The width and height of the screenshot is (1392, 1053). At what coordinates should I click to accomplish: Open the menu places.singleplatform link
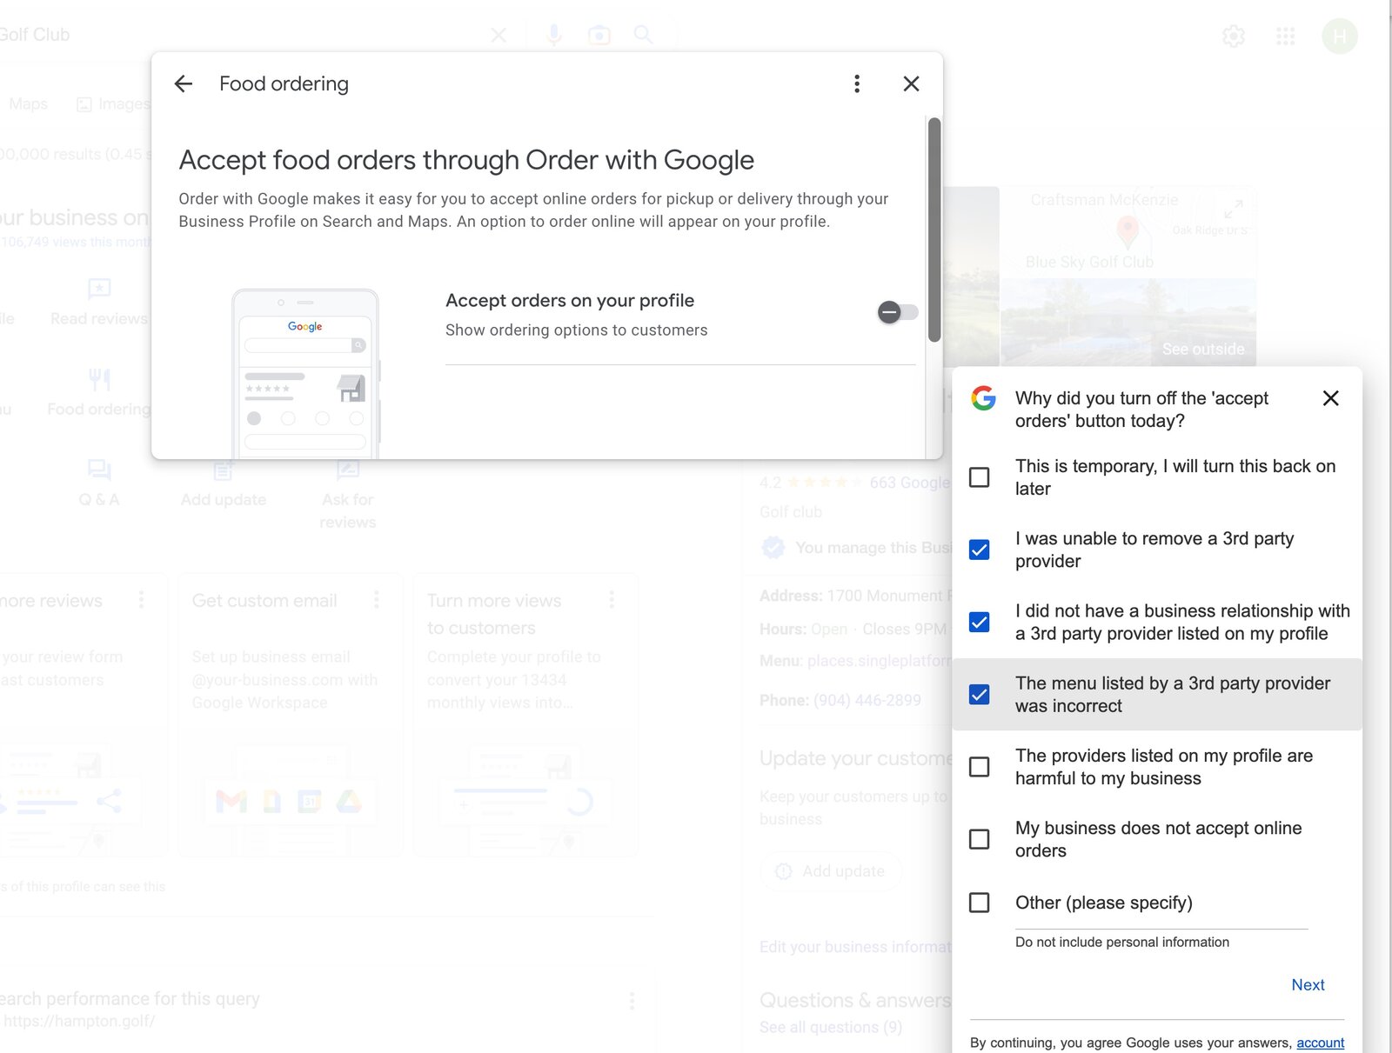pyautogui.click(x=879, y=661)
